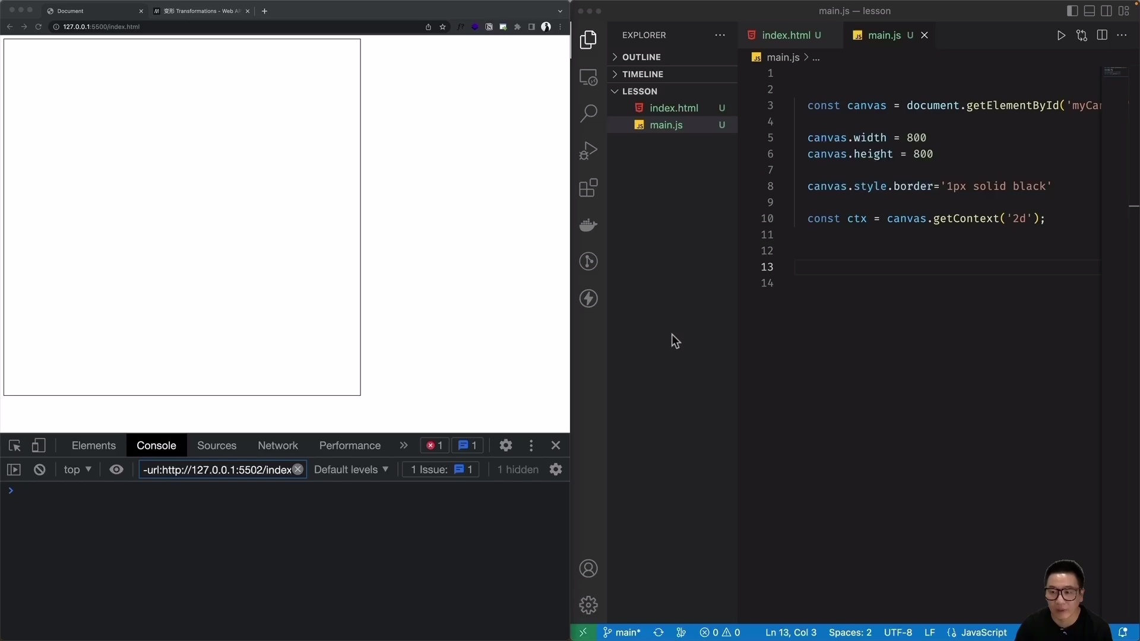This screenshot has height=641, width=1140.
Task: Click the sync changes icon in the status bar
Action: (658, 633)
